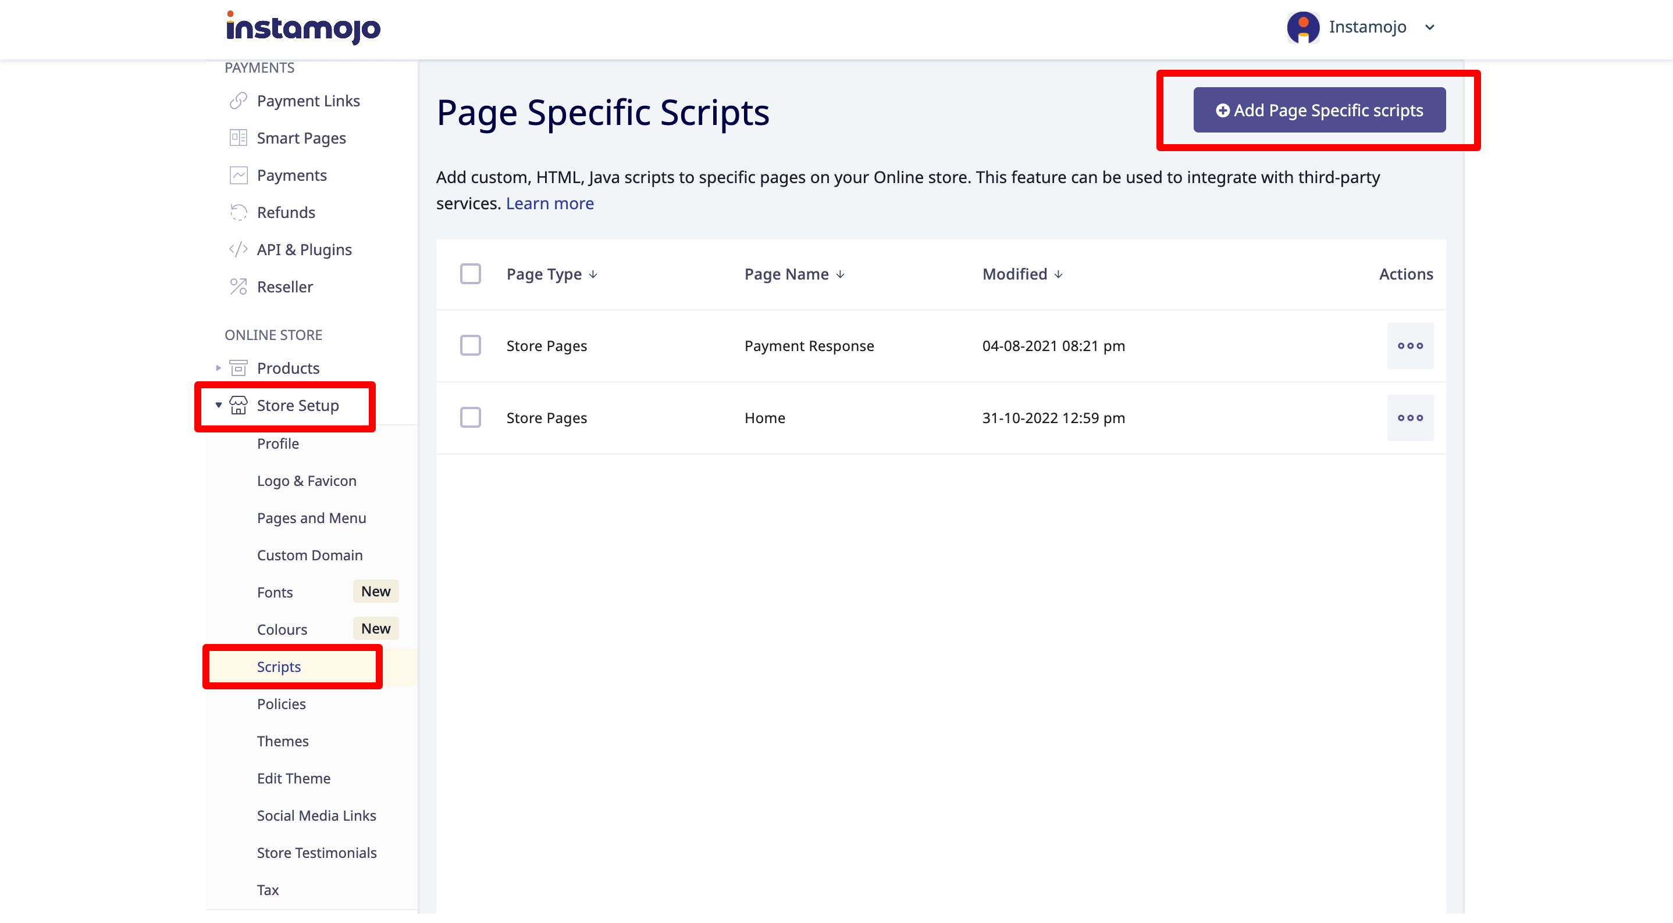Click the Smart Pages sidebar icon

pyautogui.click(x=239, y=138)
